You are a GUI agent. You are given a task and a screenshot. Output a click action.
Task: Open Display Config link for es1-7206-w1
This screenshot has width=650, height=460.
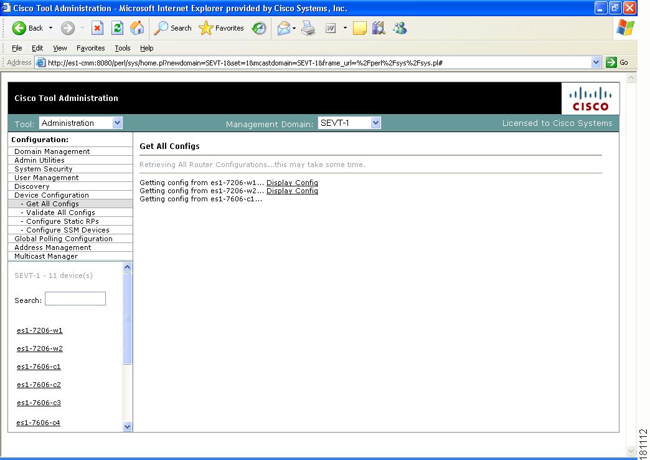(x=292, y=183)
